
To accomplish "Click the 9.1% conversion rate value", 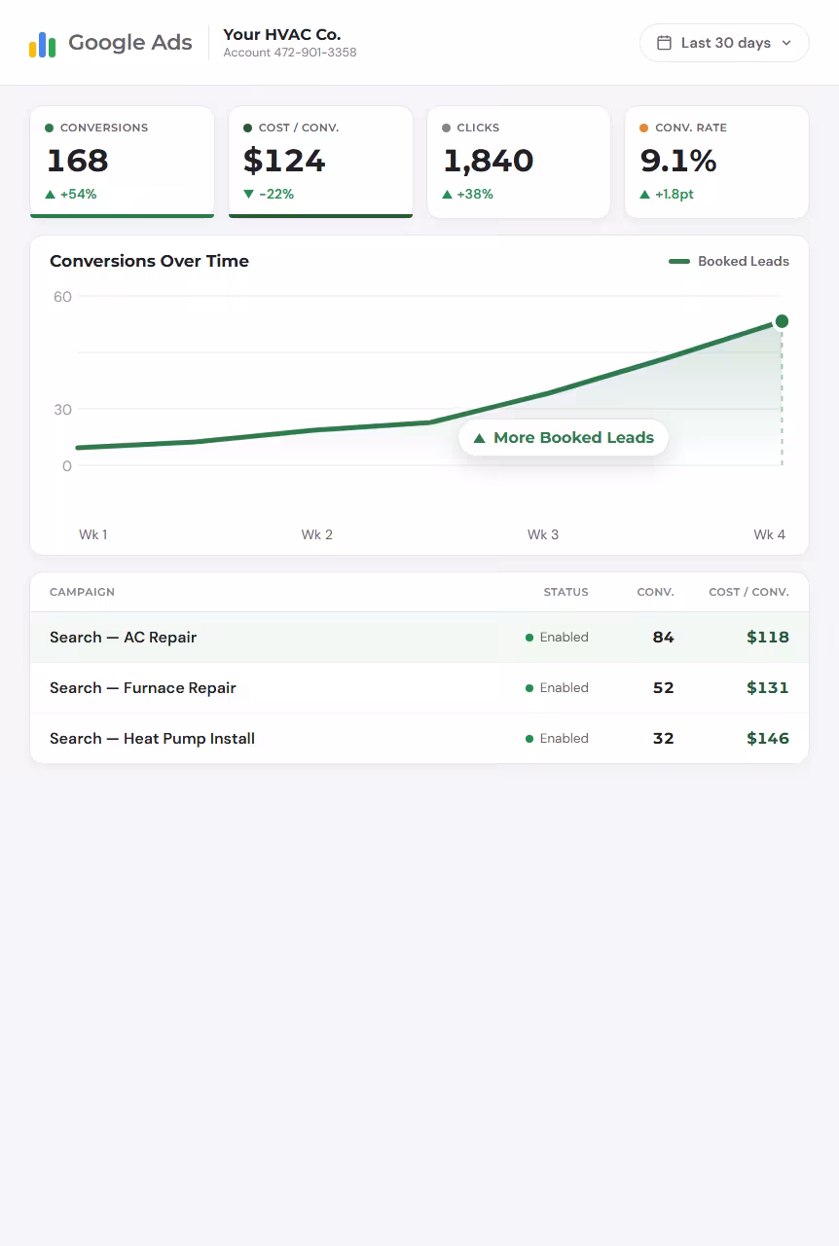I will [x=678, y=161].
